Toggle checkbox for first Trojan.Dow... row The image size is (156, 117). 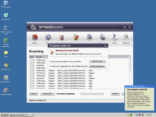[31, 86]
